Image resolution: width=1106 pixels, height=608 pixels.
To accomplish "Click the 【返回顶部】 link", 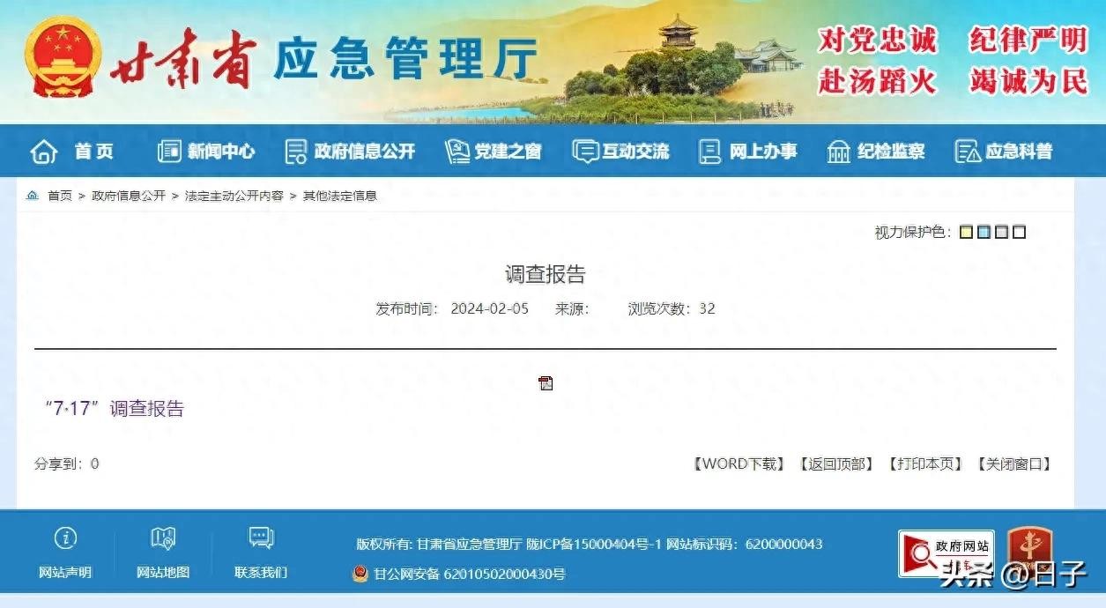I will [835, 463].
